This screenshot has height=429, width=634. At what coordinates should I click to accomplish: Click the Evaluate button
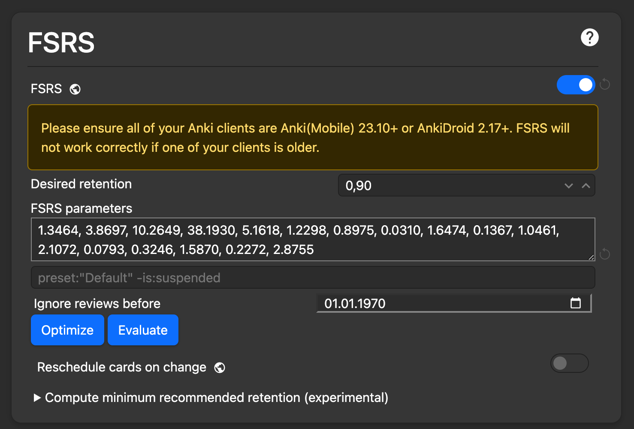143,330
